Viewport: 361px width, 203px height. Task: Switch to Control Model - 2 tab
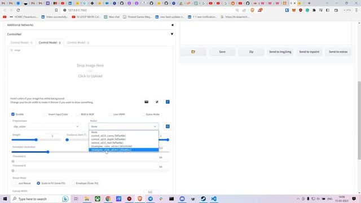[x=78, y=43]
